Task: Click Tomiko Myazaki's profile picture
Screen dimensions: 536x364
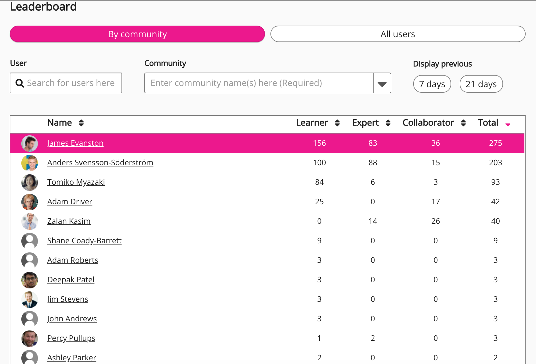Action: click(x=30, y=182)
